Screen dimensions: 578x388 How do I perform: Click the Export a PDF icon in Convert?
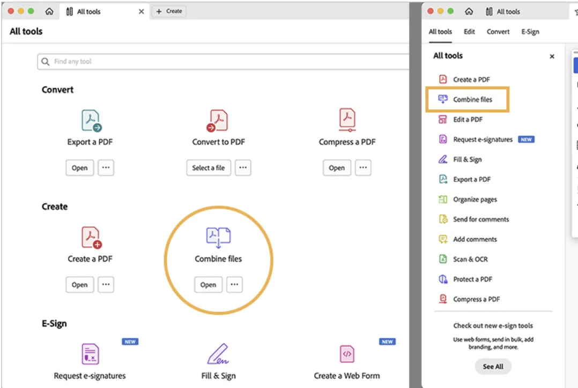pos(91,120)
